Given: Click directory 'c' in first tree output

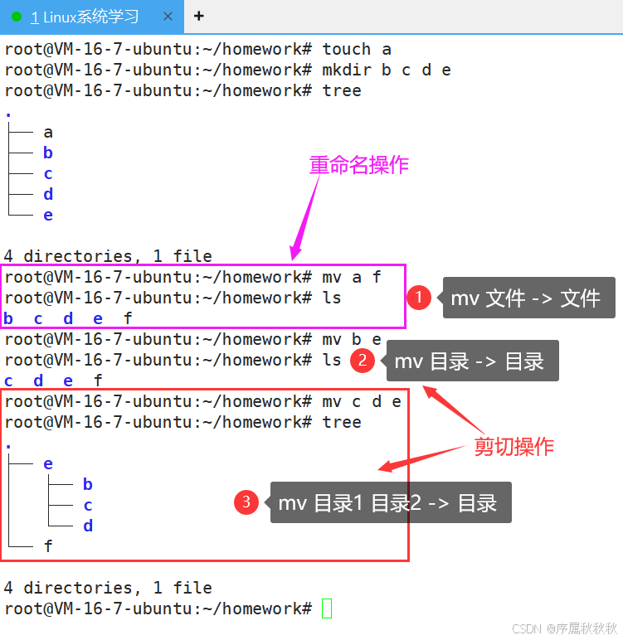Looking at the screenshot, I should tap(48, 174).
